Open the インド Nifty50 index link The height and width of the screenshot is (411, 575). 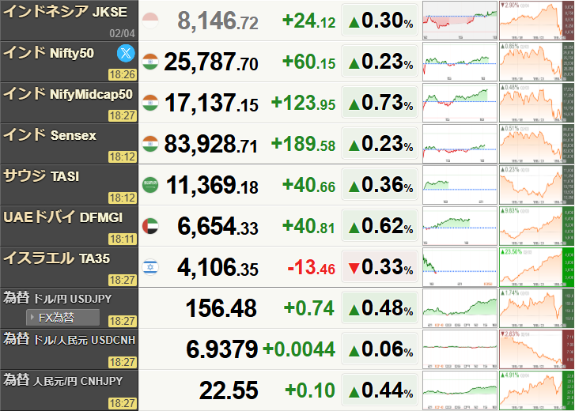pos(48,53)
